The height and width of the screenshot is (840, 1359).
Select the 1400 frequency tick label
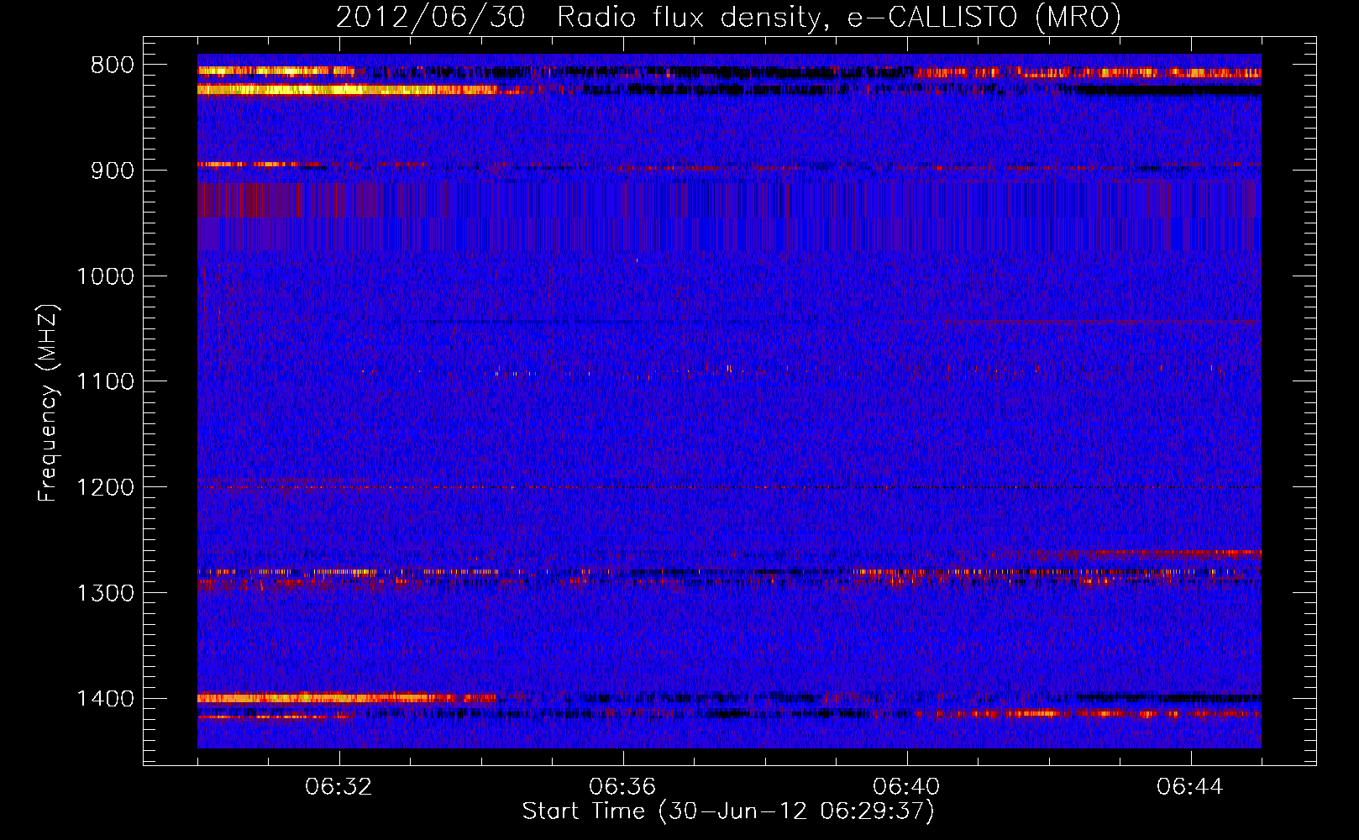click(x=105, y=699)
